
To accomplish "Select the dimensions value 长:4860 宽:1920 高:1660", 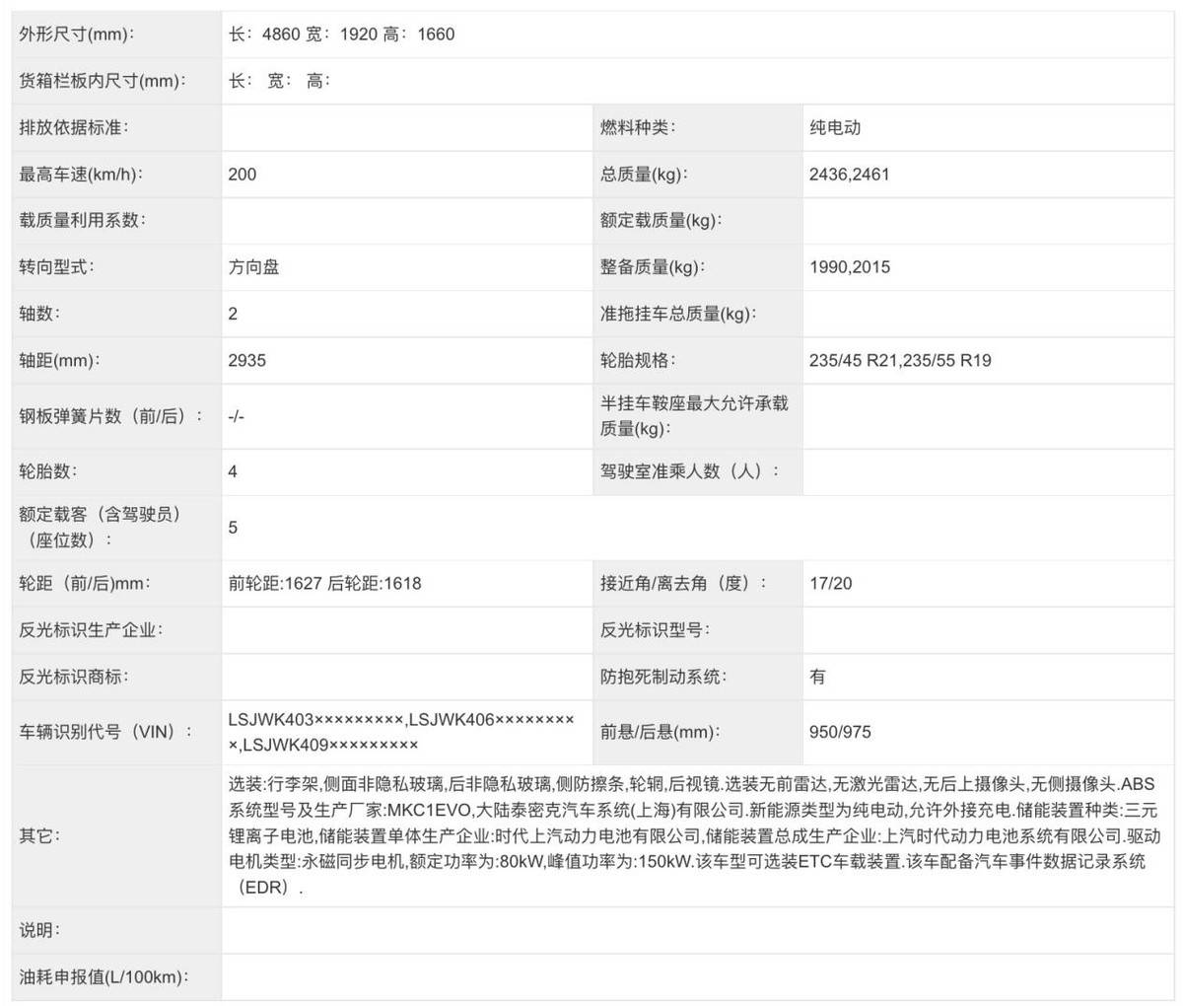I will tap(341, 35).
